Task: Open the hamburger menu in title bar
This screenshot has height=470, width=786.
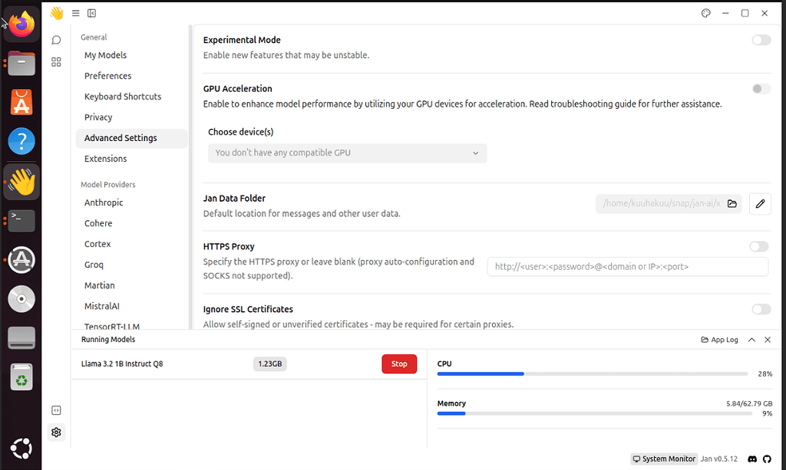Action: tap(75, 13)
